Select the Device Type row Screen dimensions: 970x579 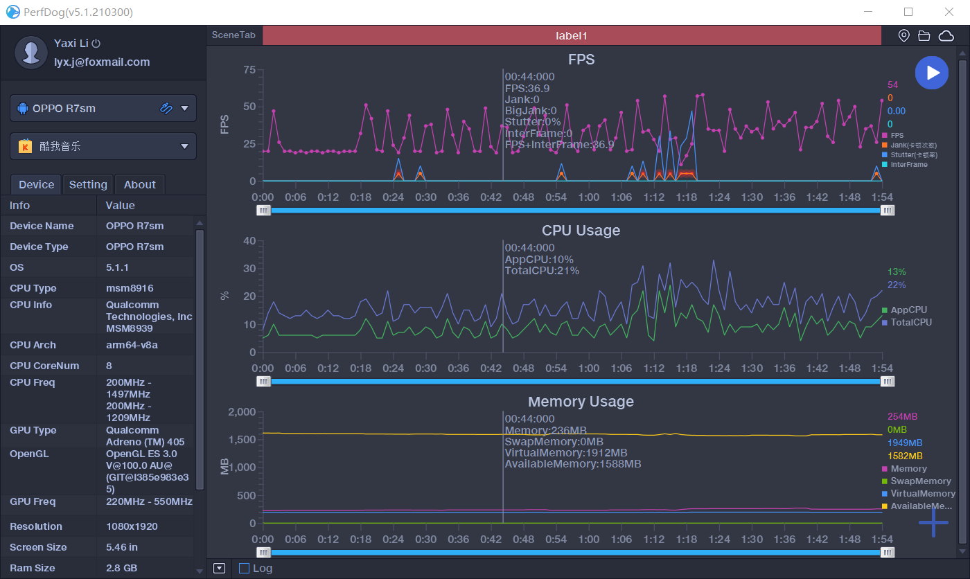[x=97, y=247]
